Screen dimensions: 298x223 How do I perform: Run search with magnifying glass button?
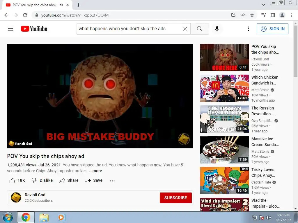[x=200, y=29]
